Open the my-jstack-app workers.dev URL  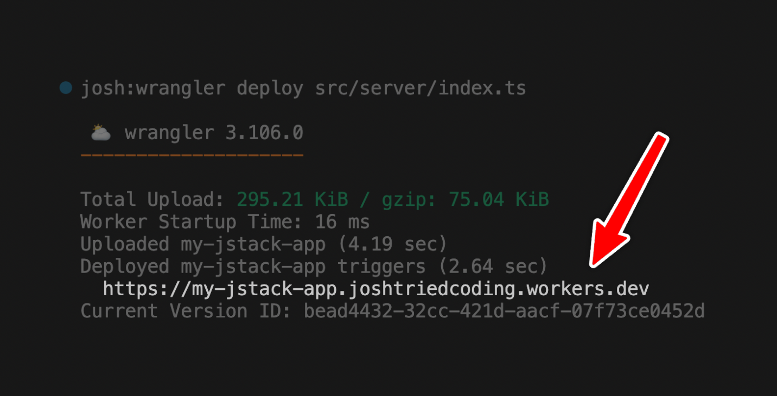click(375, 289)
